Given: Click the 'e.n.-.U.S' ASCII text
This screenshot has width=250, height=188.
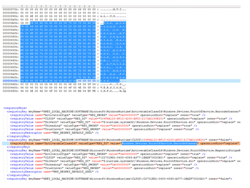Looking at the screenshot, I should coord(108,16).
